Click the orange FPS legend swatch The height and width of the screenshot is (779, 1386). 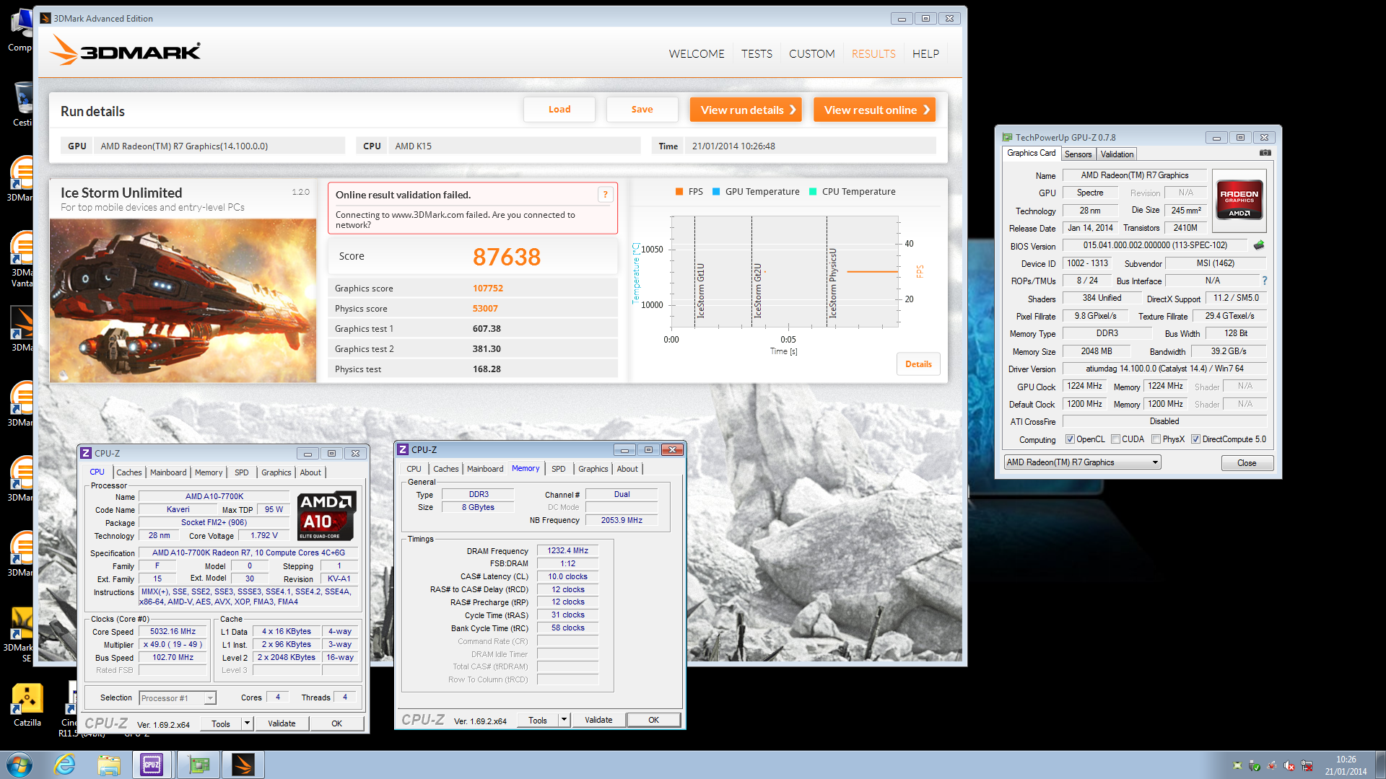click(679, 192)
